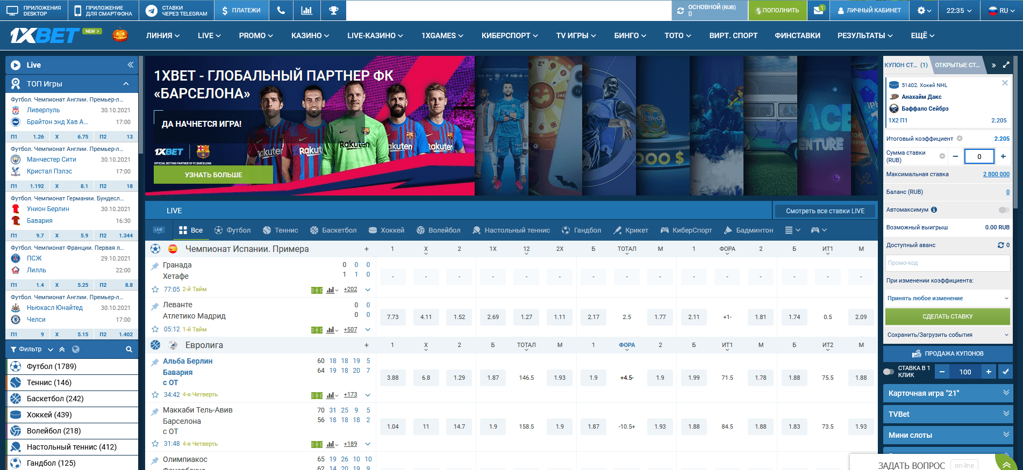The height and width of the screenshot is (470, 1023).
Task: Toggle the Ставка в 1 клик switch
Action: tap(889, 371)
